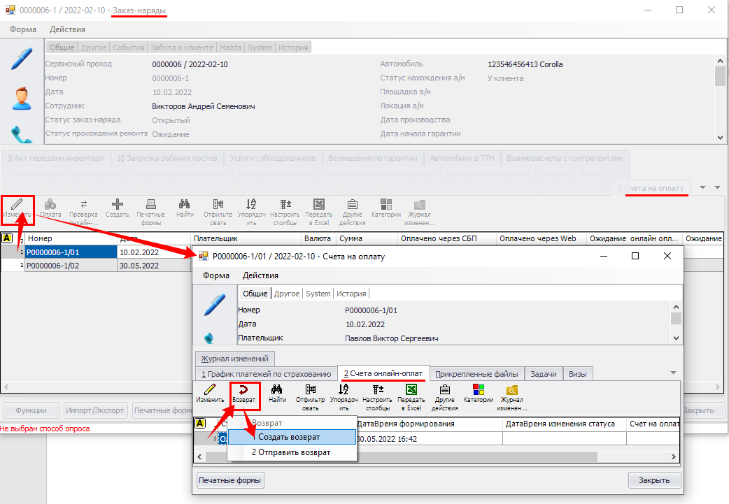Expand the tab list arrow beside Счета на оплату
The image size is (729, 504).
[x=702, y=187]
